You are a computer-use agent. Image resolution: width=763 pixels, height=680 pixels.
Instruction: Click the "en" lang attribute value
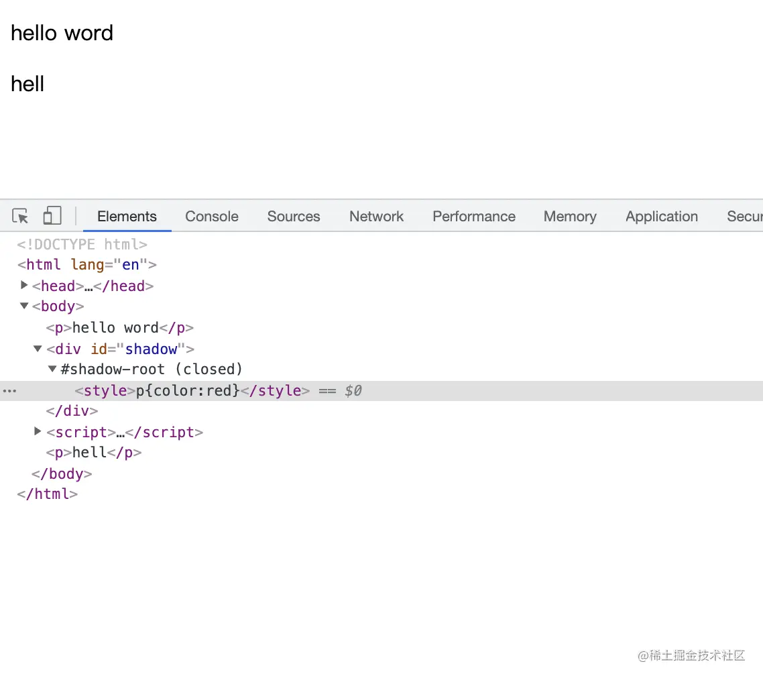pyautogui.click(x=131, y=265)
